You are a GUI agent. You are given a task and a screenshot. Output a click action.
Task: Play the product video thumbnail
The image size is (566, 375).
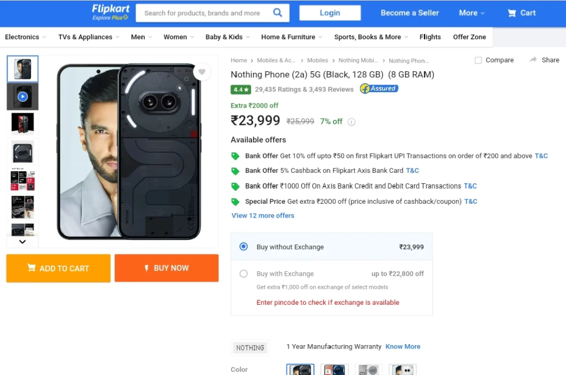(x=22, y=97)
